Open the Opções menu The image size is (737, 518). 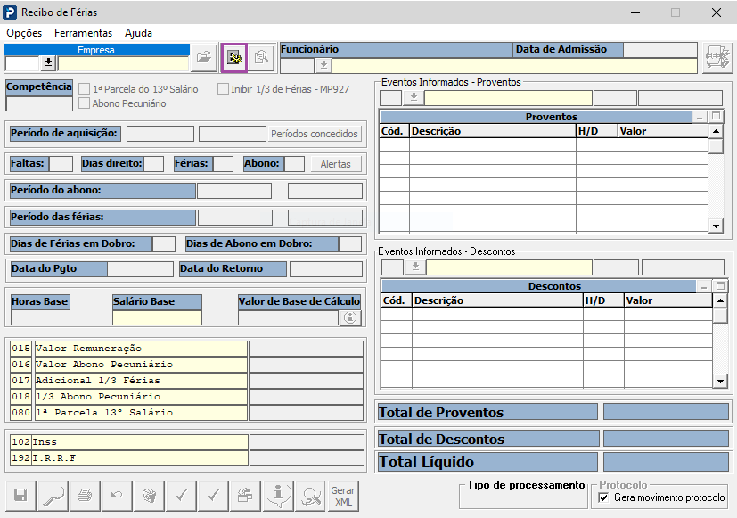(x=24, y=33)
